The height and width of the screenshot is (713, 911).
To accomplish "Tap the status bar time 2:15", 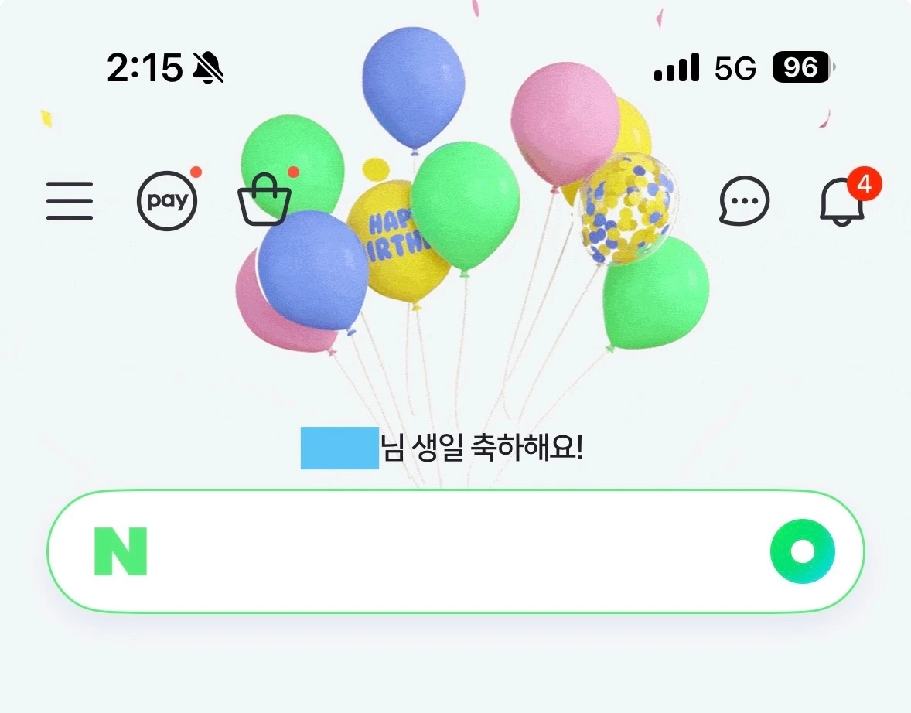I will [x=145, y=67].
